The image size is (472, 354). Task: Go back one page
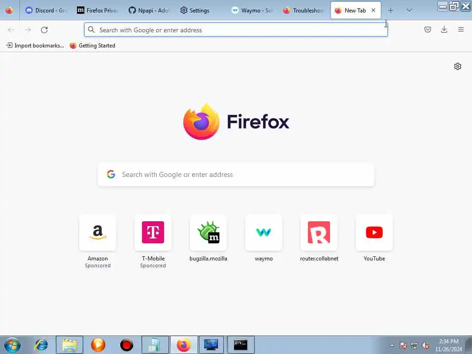[11, 29]
